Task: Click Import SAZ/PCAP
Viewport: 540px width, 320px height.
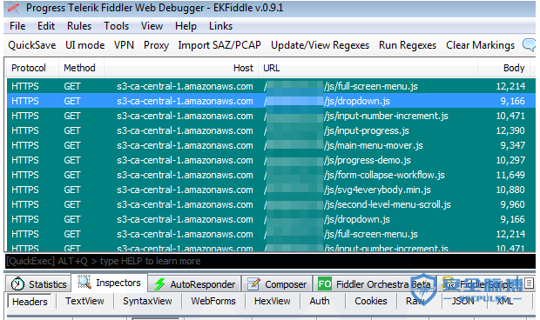Action: 219,45
